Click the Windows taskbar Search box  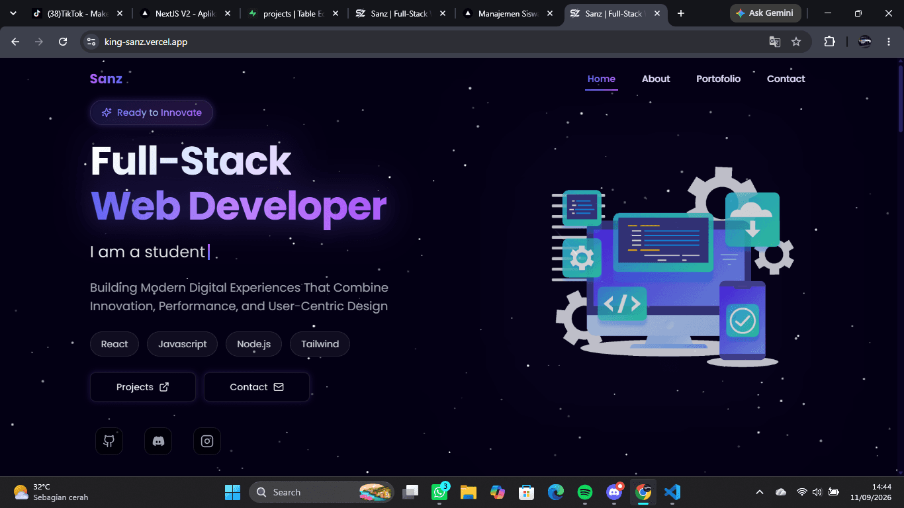[x=322, y=492]
